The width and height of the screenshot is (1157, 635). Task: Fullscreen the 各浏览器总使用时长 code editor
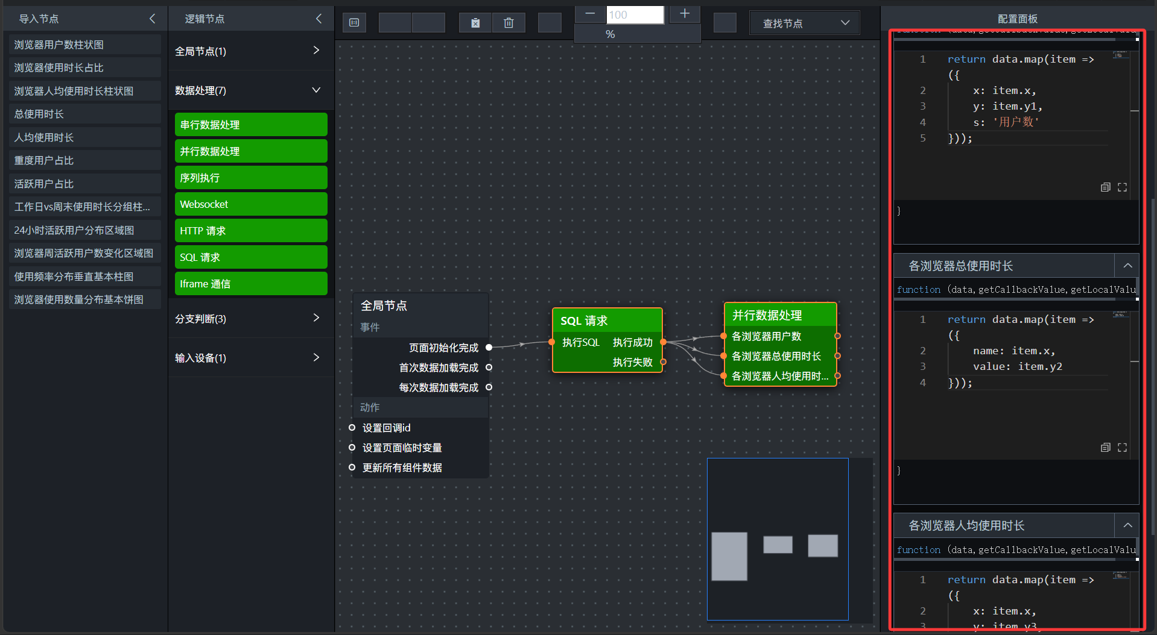1122,448
